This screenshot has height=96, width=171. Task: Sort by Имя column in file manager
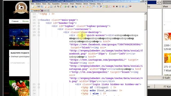point(165,6)
